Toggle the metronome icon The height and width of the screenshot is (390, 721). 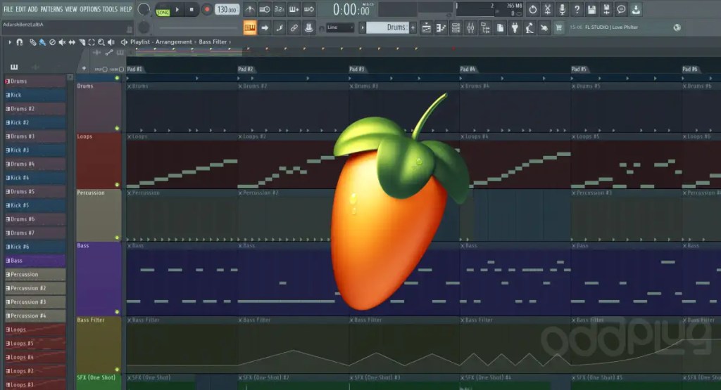[x=250, y=9]
